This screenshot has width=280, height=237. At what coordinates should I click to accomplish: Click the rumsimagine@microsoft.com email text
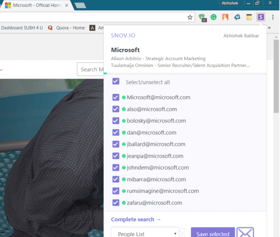pos(163,191)
